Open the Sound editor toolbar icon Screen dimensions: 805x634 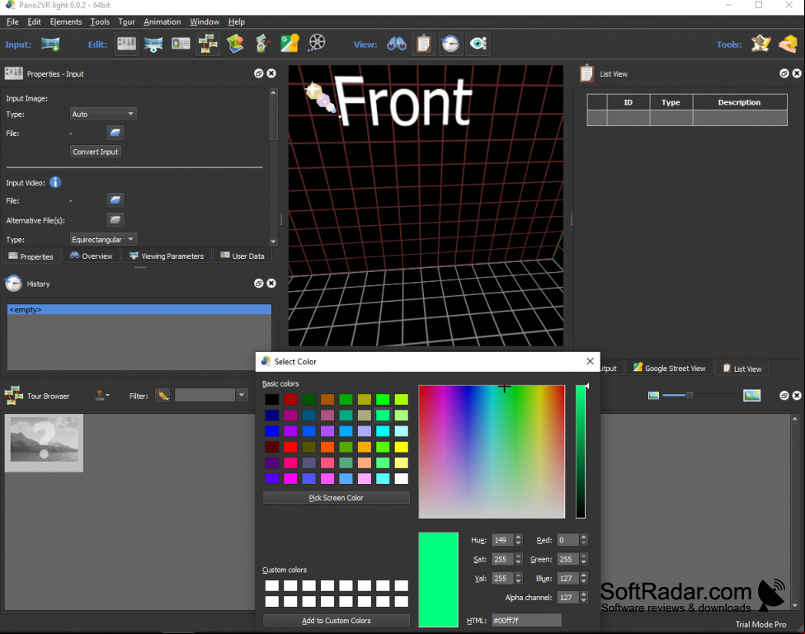point(261,44)
